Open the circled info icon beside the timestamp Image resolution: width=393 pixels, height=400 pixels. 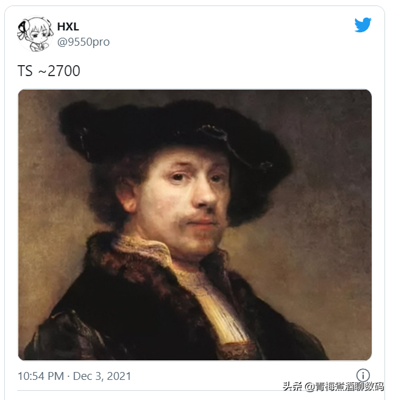(363, 375)
